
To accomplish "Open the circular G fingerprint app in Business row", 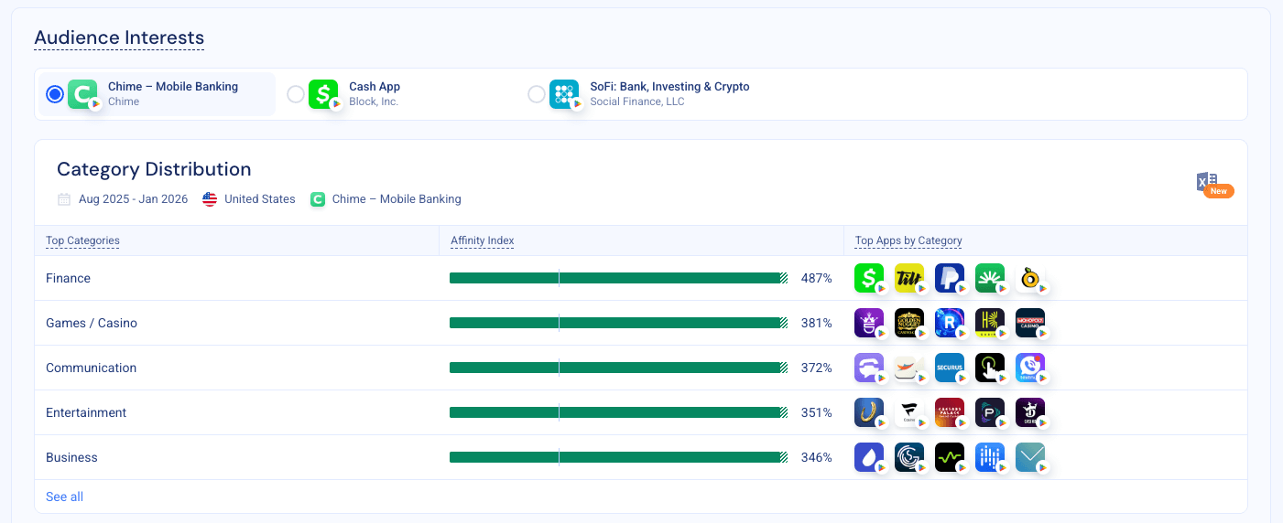I will 909,457.
